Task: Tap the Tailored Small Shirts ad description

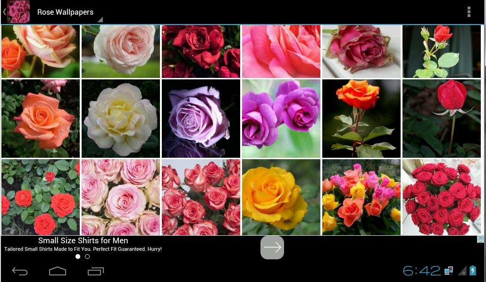Action: (x=83, y=249)
